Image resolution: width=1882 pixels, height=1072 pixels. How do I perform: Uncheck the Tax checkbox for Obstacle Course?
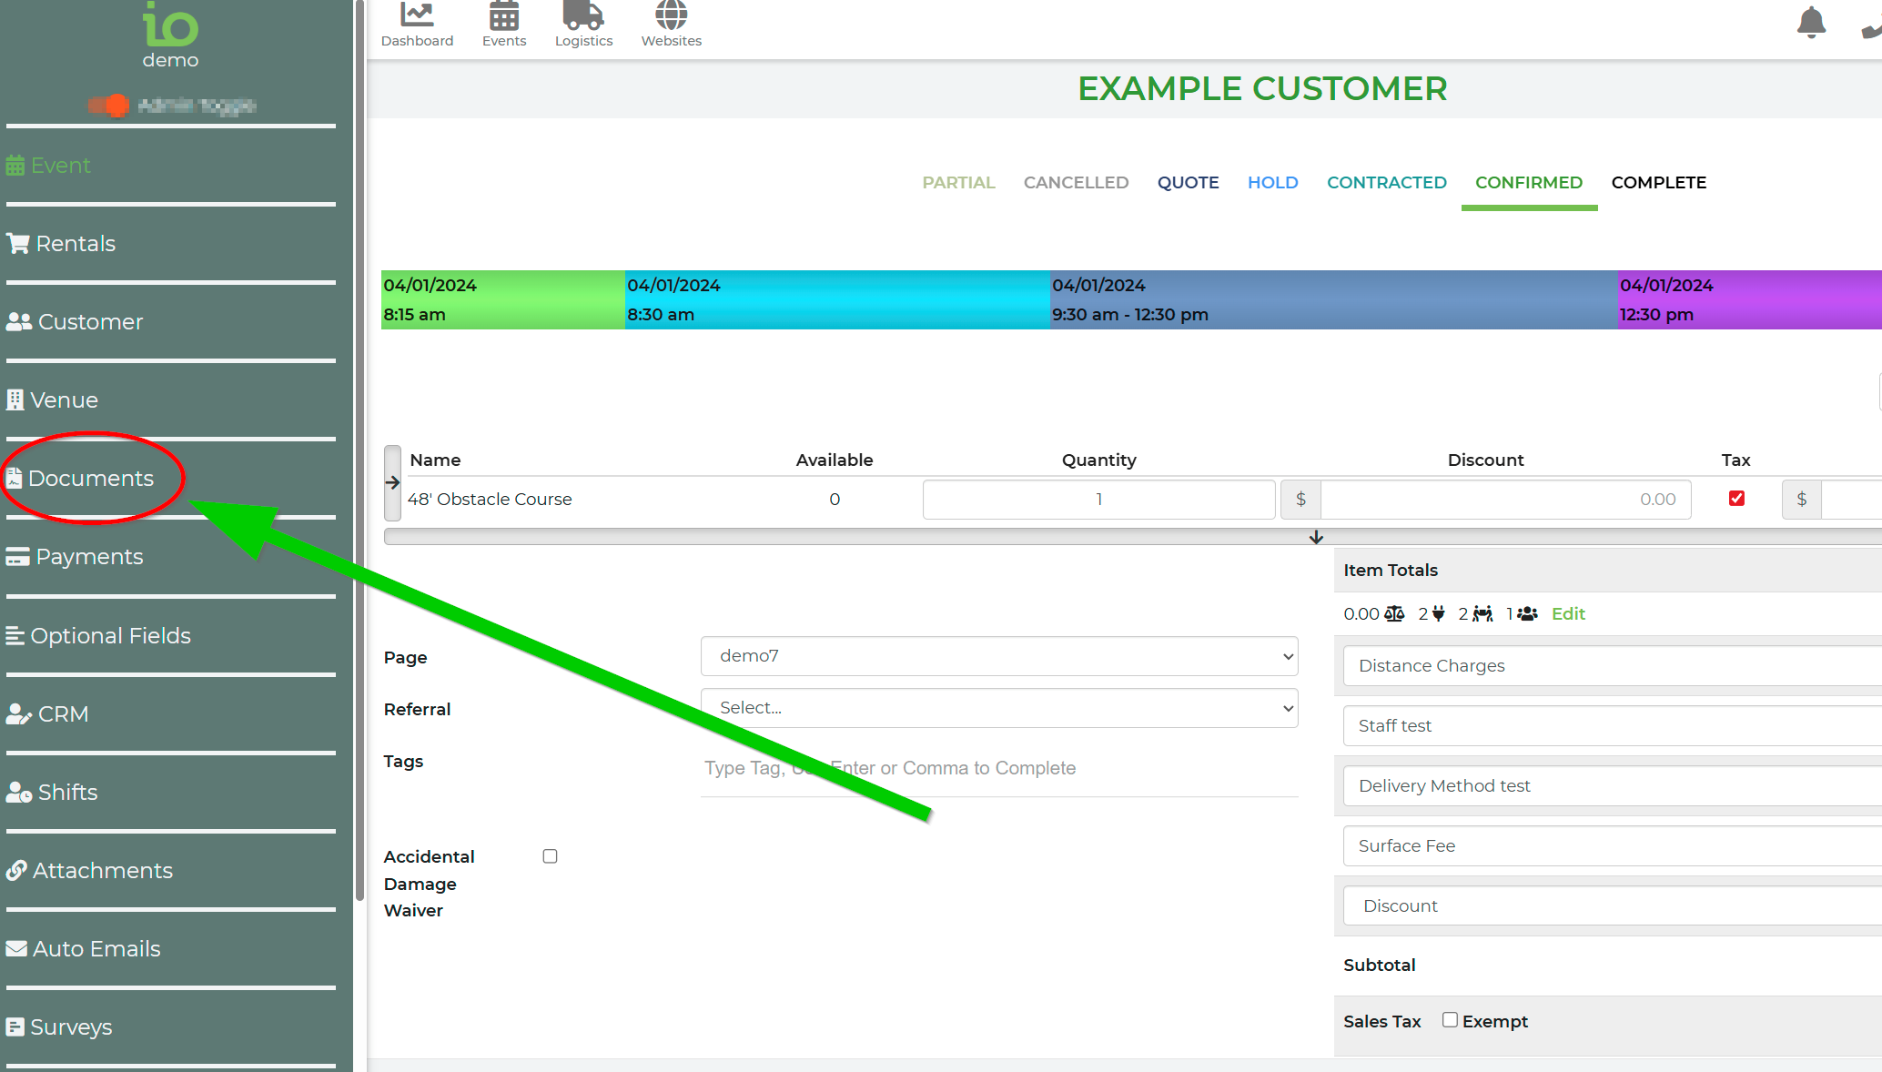1736,499
